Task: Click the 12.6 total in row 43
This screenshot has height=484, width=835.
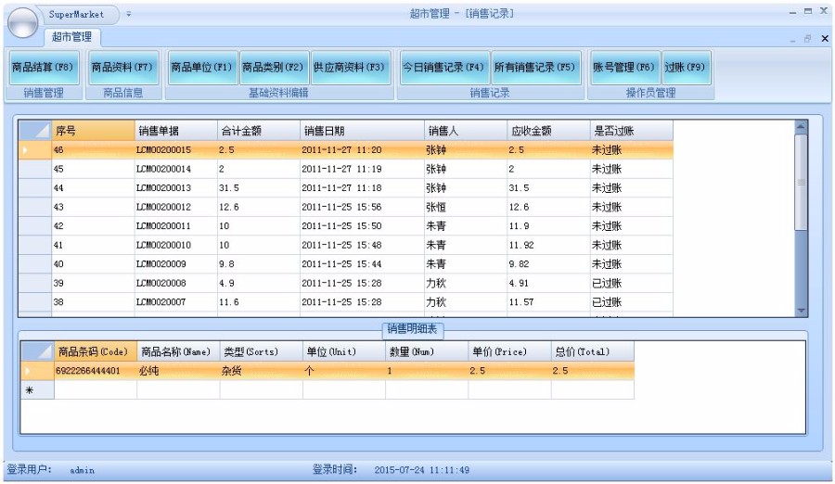Action: [x=259, y=207]
